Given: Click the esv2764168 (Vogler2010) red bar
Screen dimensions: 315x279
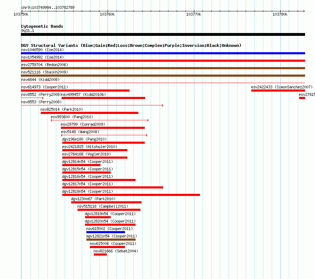Looking at the screenshot, I should (x=95, y=158).
